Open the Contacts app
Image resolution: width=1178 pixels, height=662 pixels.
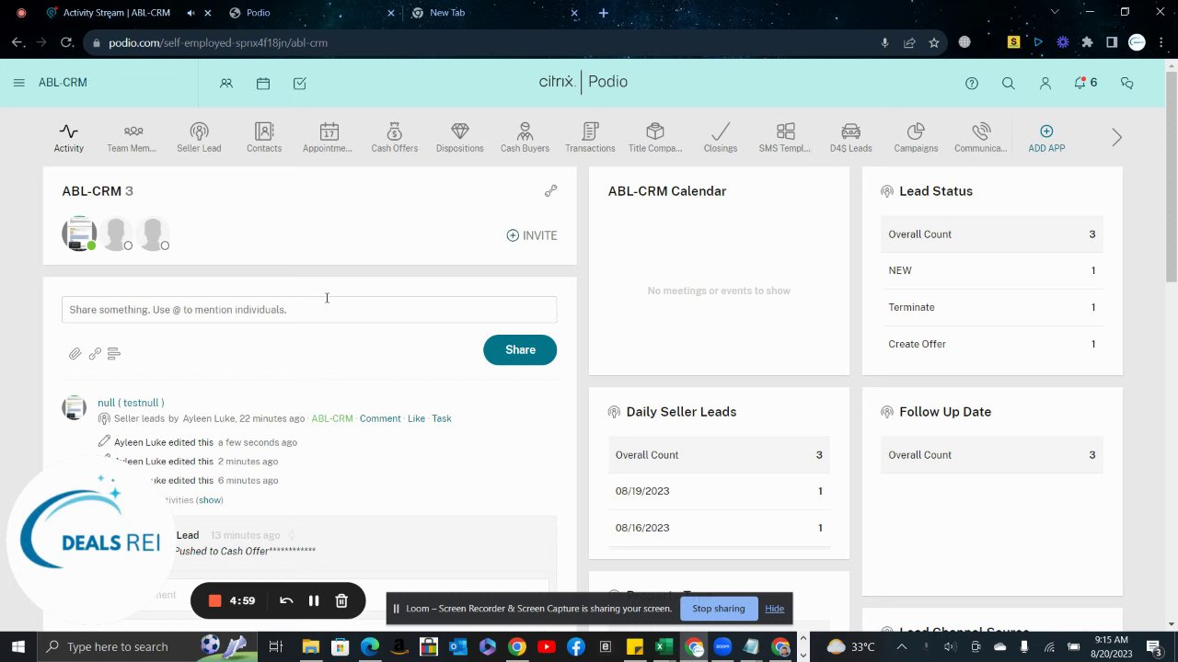point(264,137)
